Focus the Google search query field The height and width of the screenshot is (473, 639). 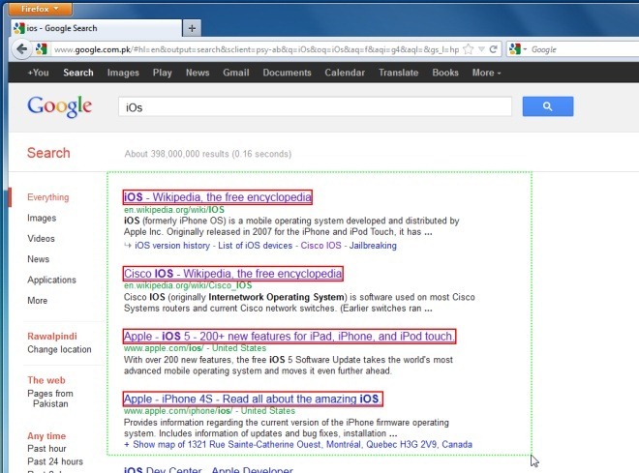(315, 106)
